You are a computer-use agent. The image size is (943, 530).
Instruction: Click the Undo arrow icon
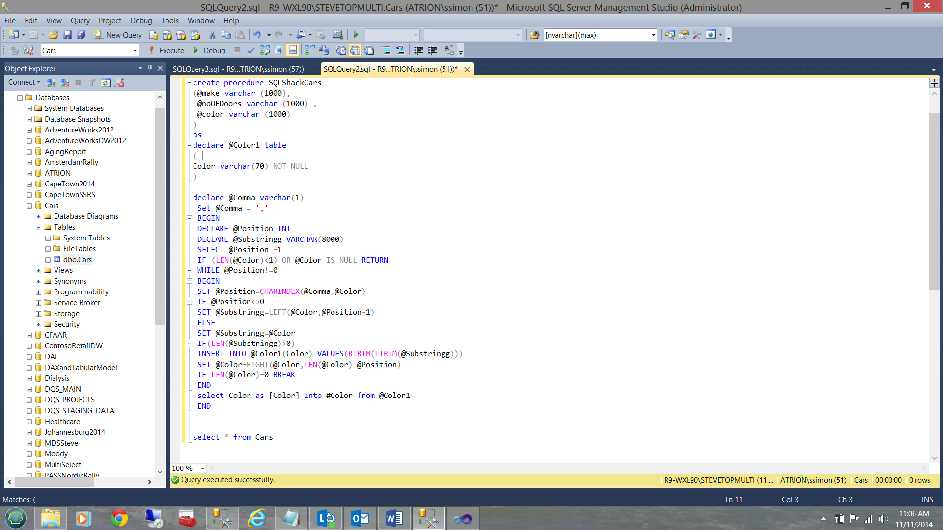257,35
